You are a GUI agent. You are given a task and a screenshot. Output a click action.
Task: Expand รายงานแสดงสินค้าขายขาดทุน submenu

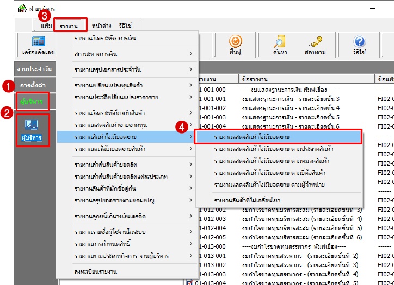(126, 125)
